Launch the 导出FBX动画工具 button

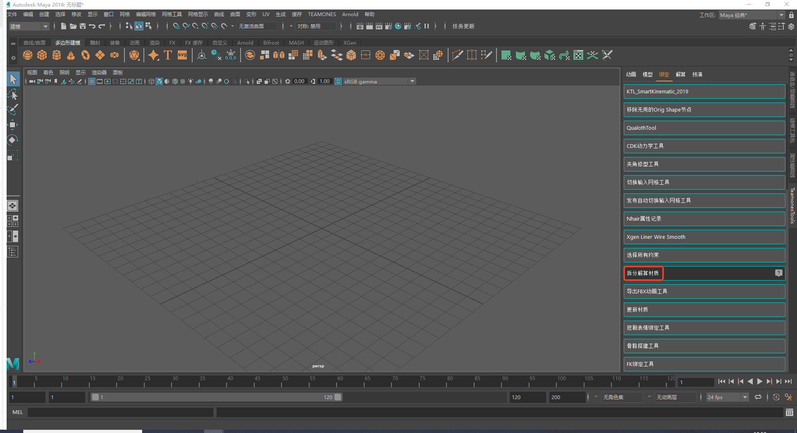point(704,291)
